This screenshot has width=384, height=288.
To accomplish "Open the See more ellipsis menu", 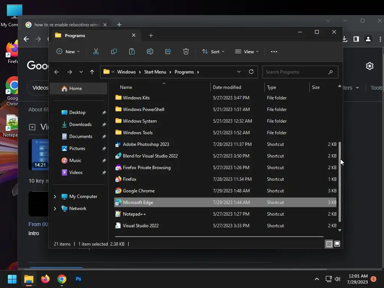I will pyautogui.click(x=274, y=52).
